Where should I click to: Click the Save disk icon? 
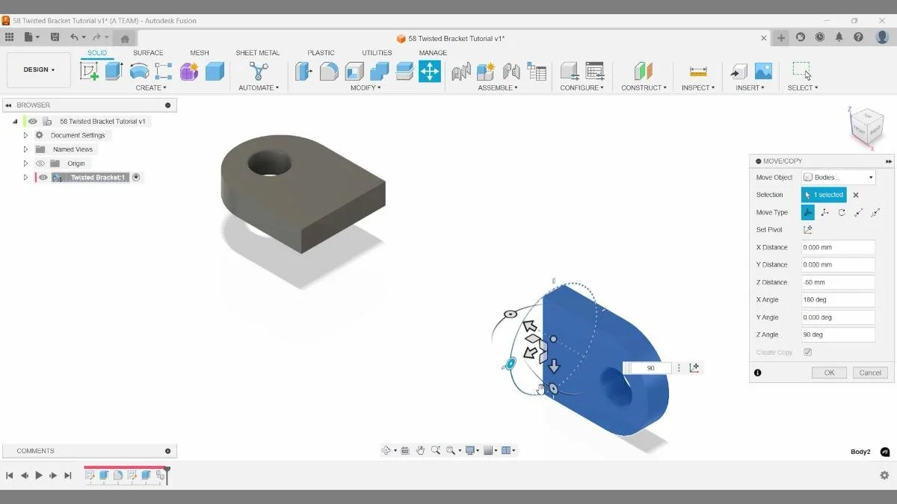tap(55, 37)
